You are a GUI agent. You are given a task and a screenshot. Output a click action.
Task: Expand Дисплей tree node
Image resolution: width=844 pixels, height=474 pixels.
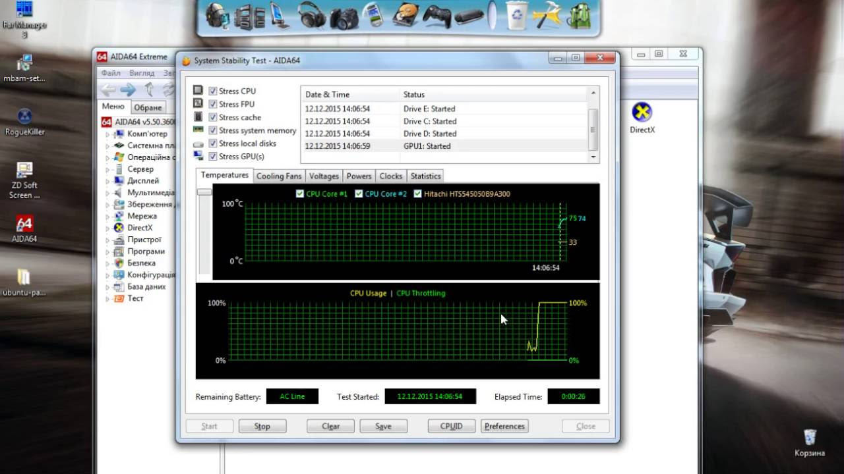click(108, 181)
